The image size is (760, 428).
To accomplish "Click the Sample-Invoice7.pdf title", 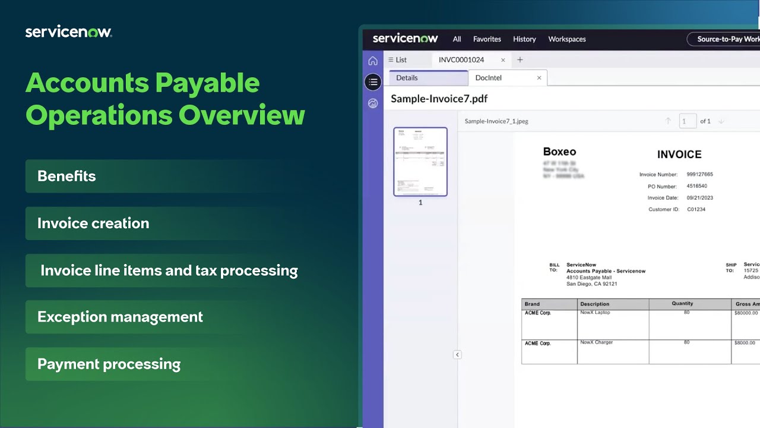I will 439,99.
